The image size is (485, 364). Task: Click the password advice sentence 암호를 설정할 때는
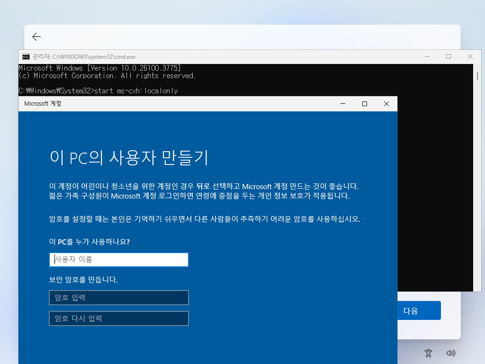tap(205, 219)
